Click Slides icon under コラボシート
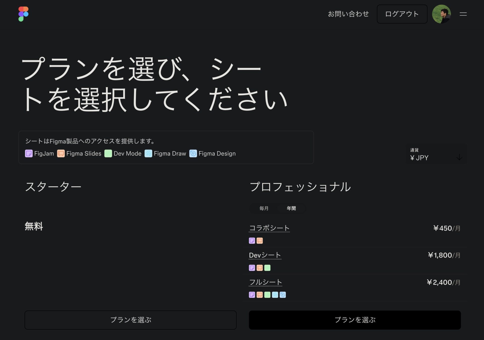484x340 pixels. [x=260, y=241]
